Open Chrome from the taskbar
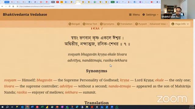The image size is (195, 109). point(27,107)
